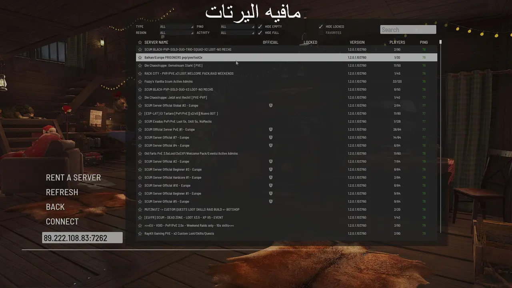The image size is (512, 288).
Task: Star SCUM Server Official #5 - Europe
Action: pos(140,202)
